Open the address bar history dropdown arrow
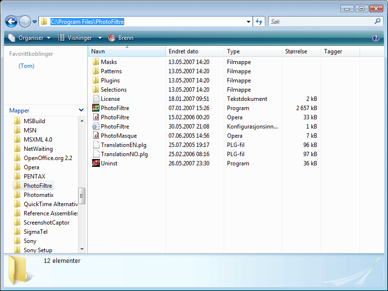 click(x=248, y=22)
